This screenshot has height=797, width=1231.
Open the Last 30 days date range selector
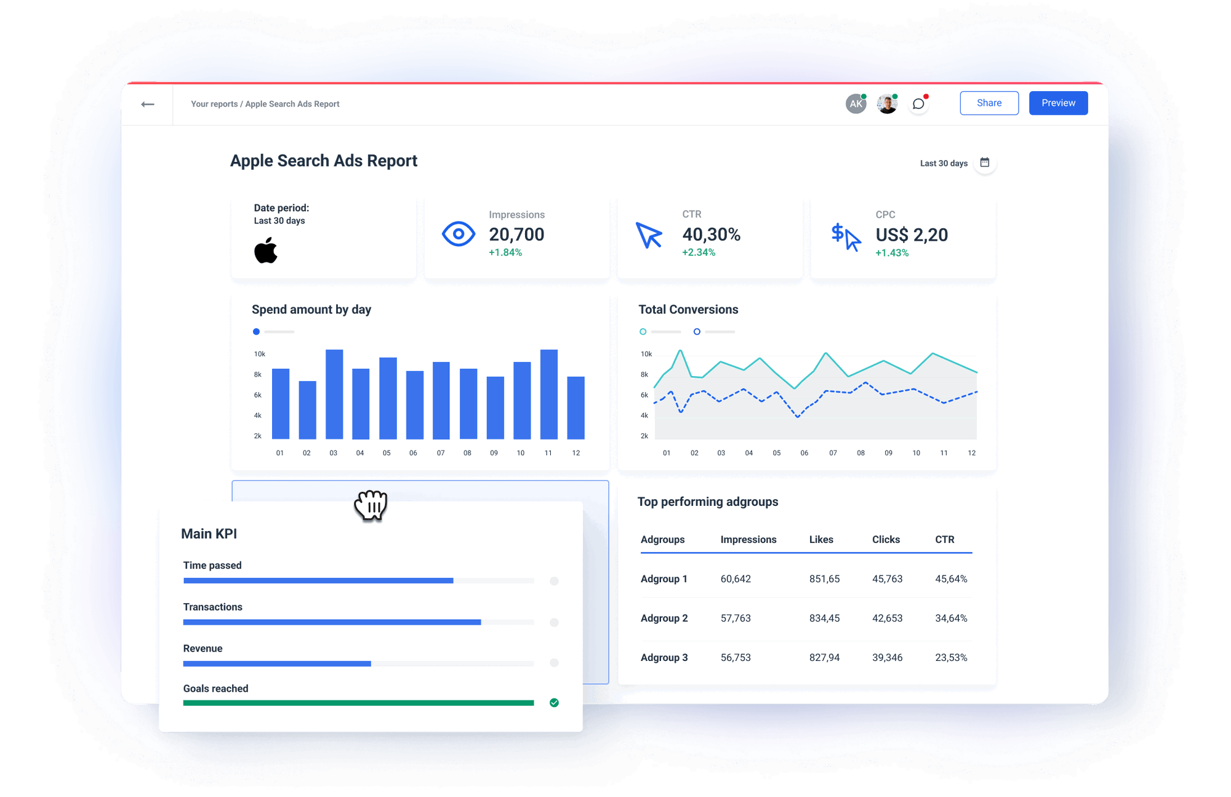pos(944,163)
